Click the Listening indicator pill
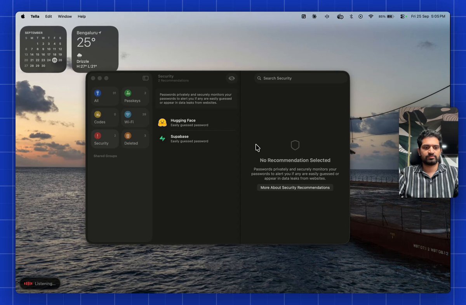The image size is (466, 305). [40, 284]
